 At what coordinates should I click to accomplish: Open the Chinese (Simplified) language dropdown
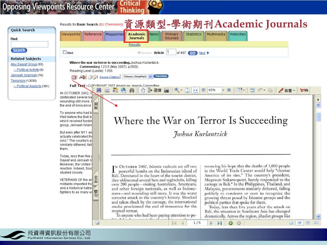138,77
